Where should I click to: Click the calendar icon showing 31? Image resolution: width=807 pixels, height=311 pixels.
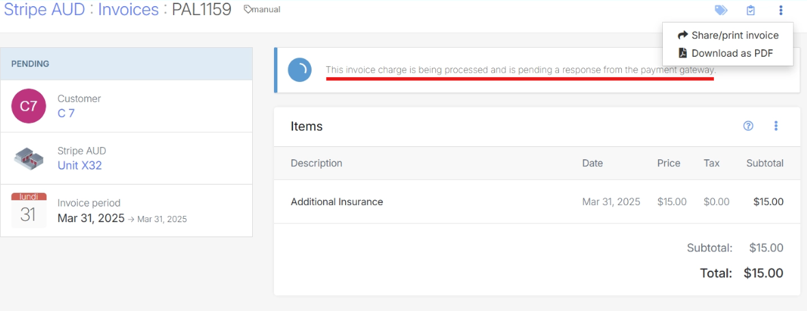pyautogui.click(x=29, y=211)
